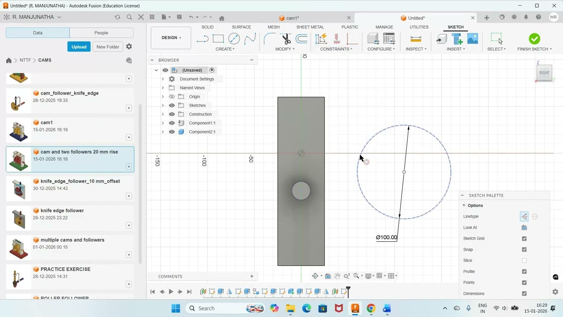The width and height of the screenshot is (563, 317).
Task: Click the Upload button
Action: point(79,47)
